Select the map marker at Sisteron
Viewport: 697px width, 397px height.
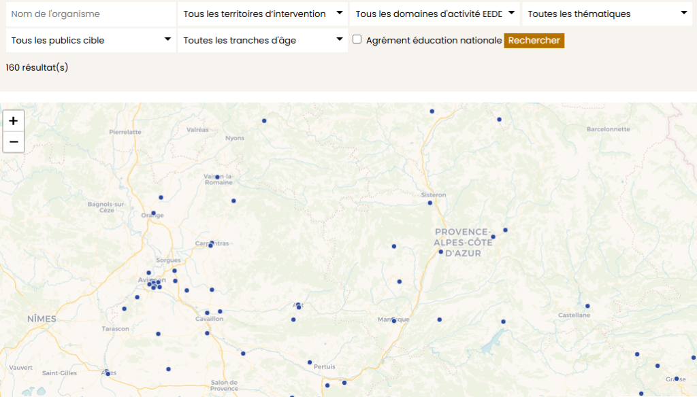pyautogui.click(x=429, y=203)
